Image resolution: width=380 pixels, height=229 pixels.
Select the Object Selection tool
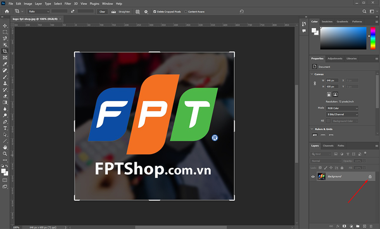[x=5, y=45]
